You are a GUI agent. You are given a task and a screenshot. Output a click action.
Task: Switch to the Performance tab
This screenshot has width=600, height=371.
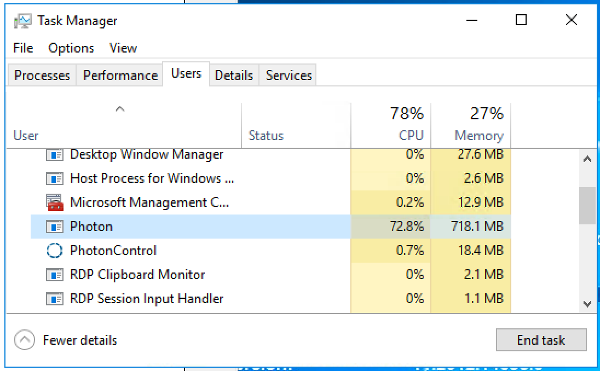(x=120, y=76)
